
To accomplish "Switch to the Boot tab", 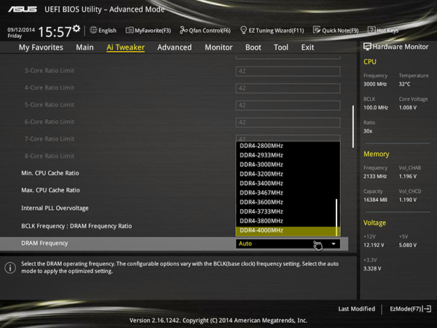I will 253,47.
